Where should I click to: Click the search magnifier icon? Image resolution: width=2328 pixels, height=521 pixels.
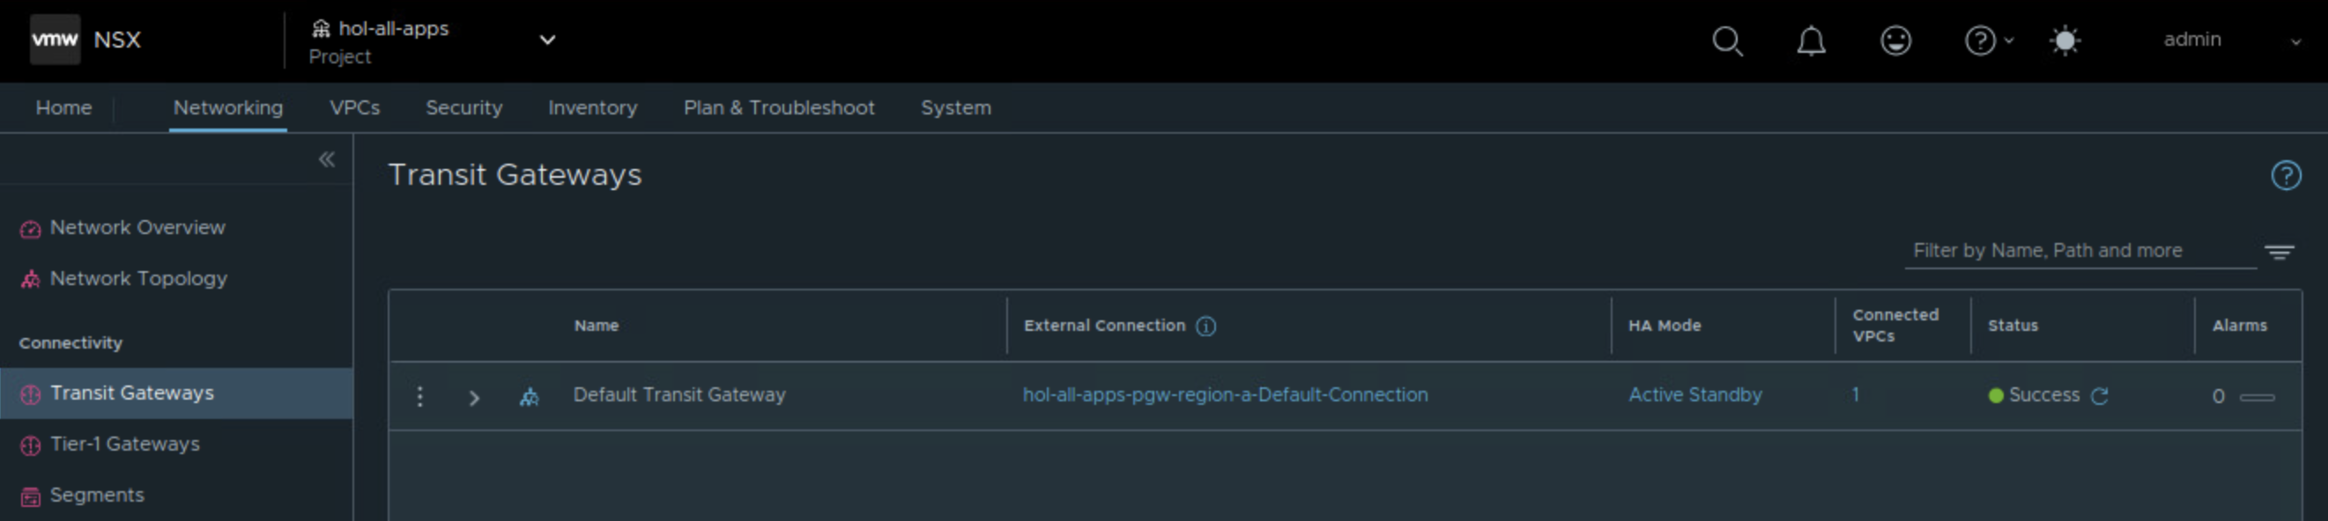[1727, 40]
